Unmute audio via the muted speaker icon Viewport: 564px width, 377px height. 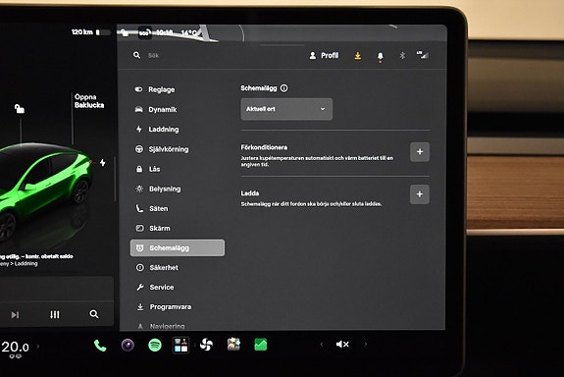click(342, 345)
